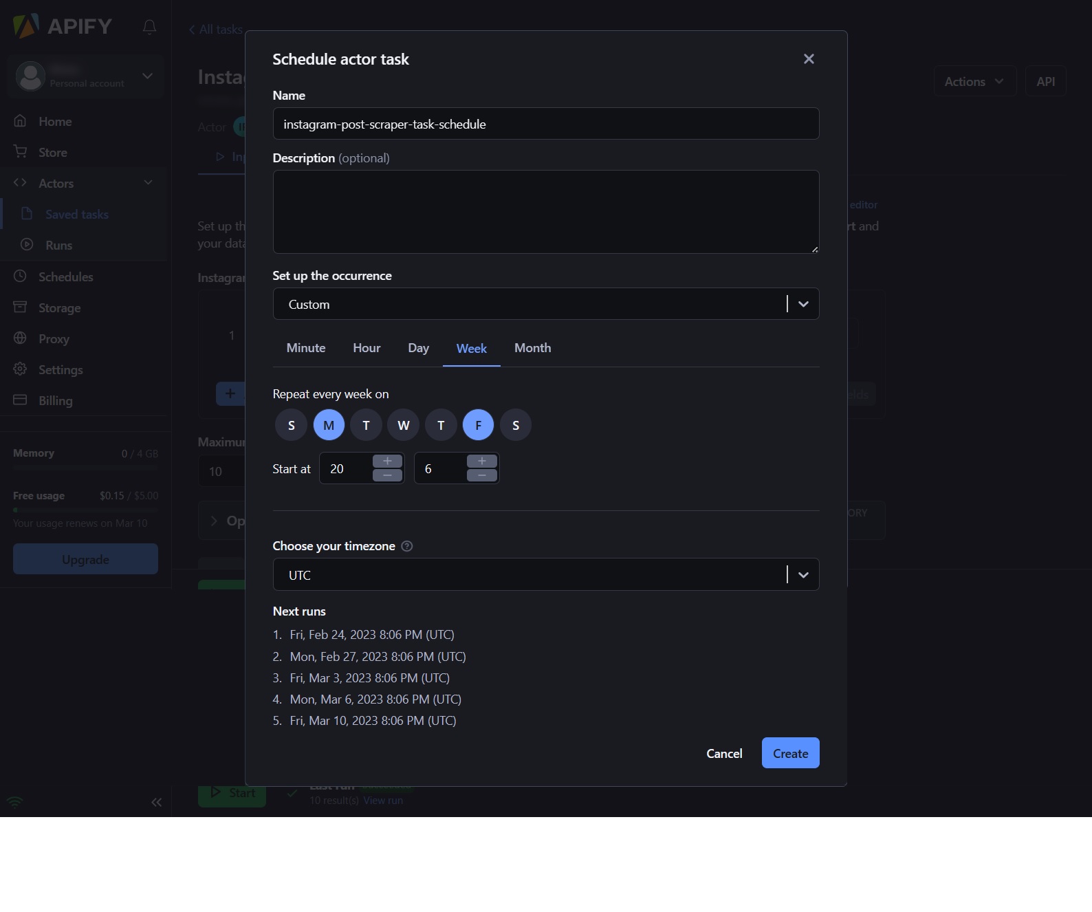Click the timezone help question icon
1092x912 pixels.
(407, 546)
